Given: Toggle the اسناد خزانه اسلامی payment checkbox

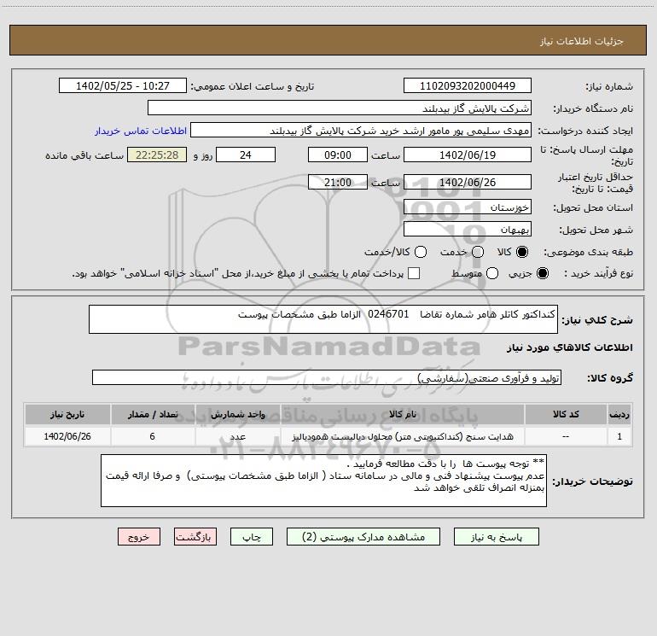Looking at the screenshot, I should (414, 273).
